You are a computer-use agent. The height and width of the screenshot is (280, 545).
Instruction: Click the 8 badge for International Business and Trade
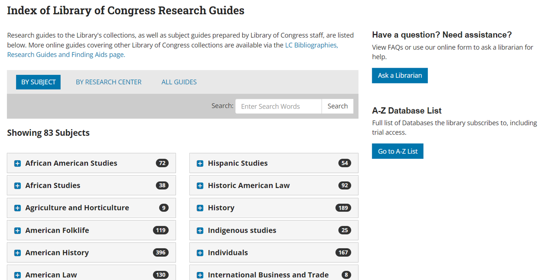pos(347,275)
